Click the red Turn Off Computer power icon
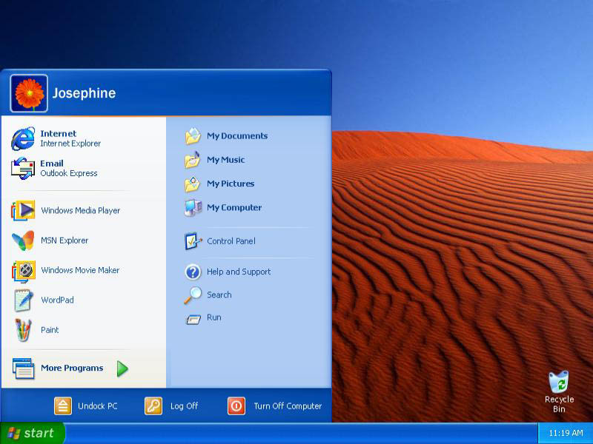 (x=236, y=406)
